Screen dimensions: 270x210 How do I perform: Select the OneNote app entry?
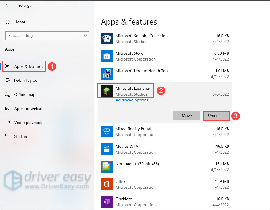[x=165, y=202]
